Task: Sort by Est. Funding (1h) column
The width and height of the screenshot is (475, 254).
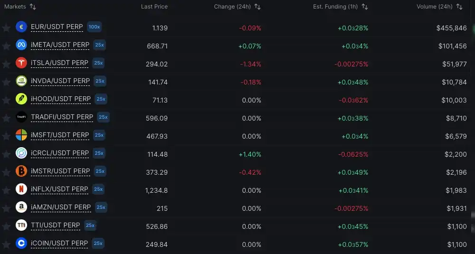Action: click(x=365, y=7)
